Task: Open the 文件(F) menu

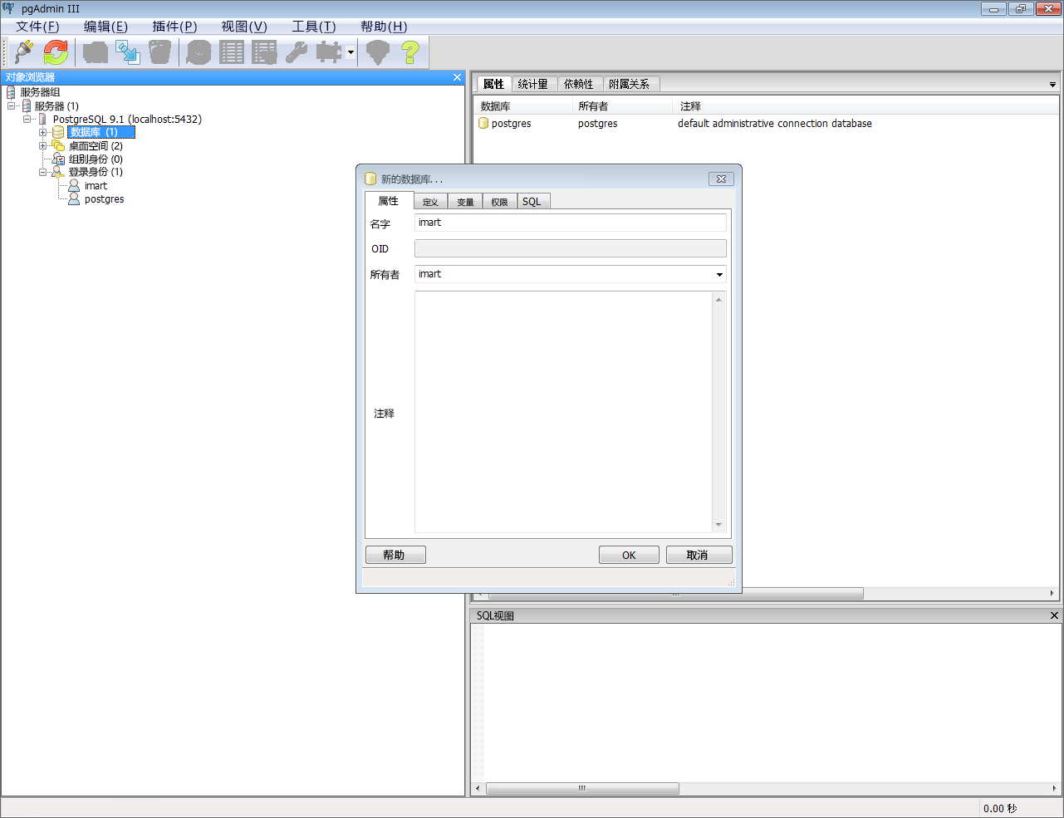Action: [37, 27]
